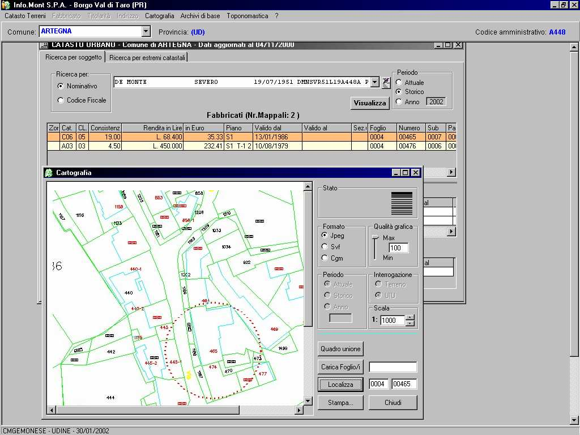Click the quality value field showing 100
Screen dimensions: 580x435
[399, 248]
